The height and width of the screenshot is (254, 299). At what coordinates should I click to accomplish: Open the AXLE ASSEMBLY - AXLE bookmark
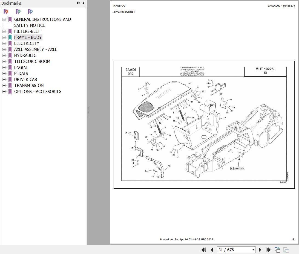[36, 49]
